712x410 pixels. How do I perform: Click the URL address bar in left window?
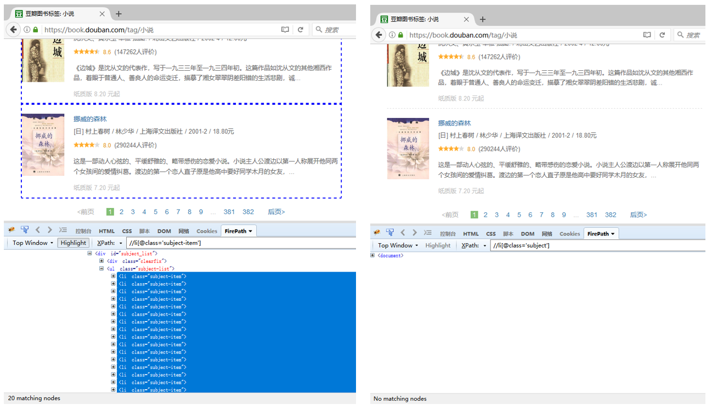point(159,30)
